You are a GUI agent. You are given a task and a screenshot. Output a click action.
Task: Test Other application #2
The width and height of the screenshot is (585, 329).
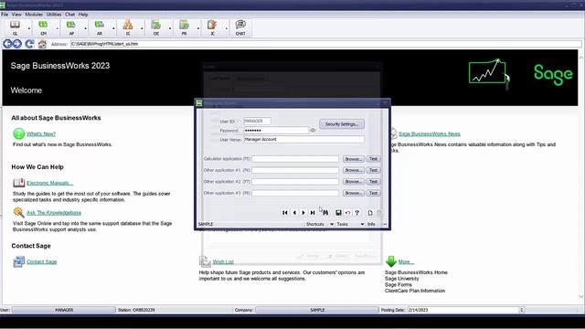click(373, 182)
